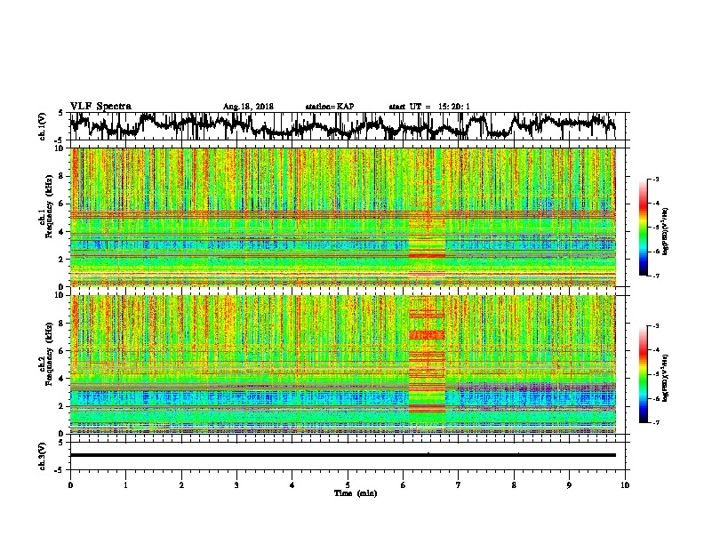Click the time axis tick label '8'

pyautogui.click(x=514, y=485)
